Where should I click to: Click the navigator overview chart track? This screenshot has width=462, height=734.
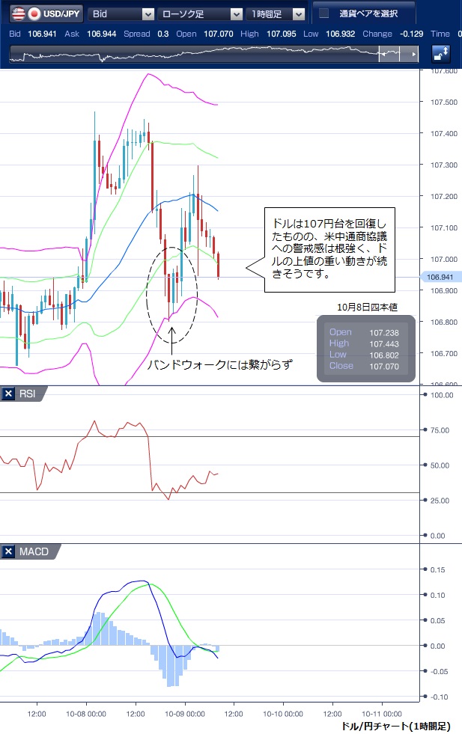click(195, 54)
